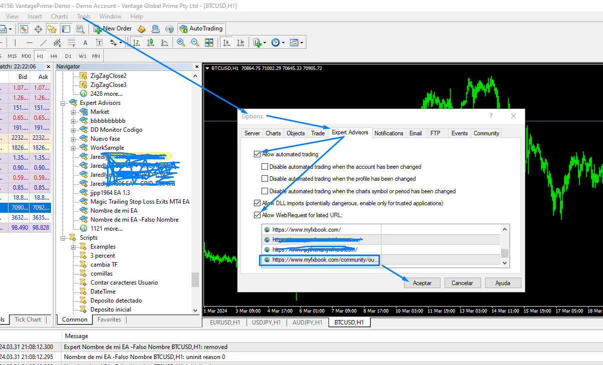The height and width of the screenshot is (365, 603).
Task: Uncheck Allow automated trading checkbox
Action: (x=257, y=154)
